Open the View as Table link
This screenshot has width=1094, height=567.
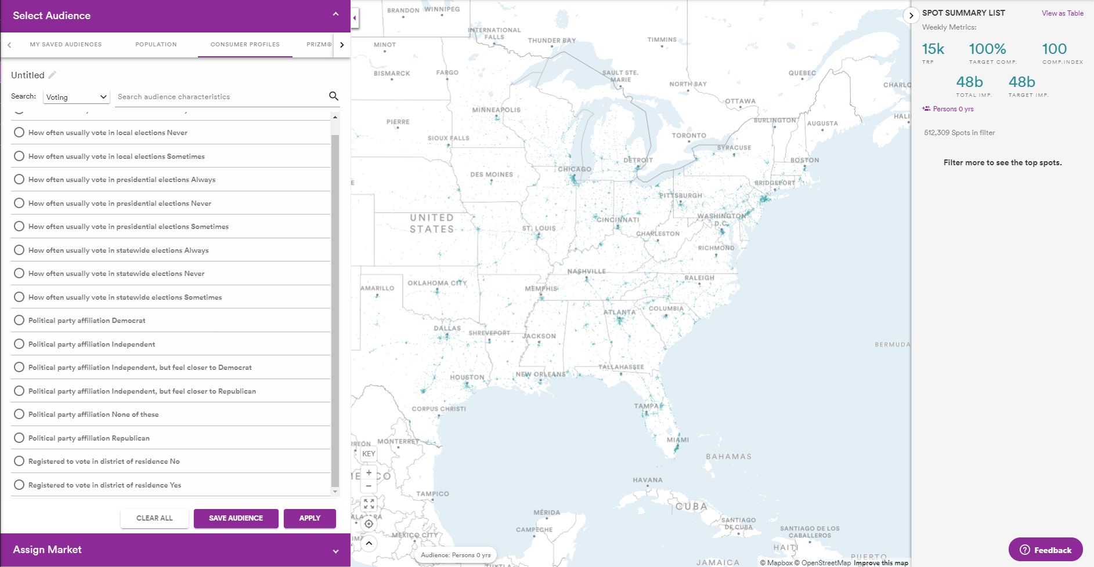[x=1062, y=13]
